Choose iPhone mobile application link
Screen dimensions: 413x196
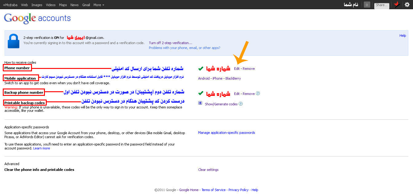217,78
